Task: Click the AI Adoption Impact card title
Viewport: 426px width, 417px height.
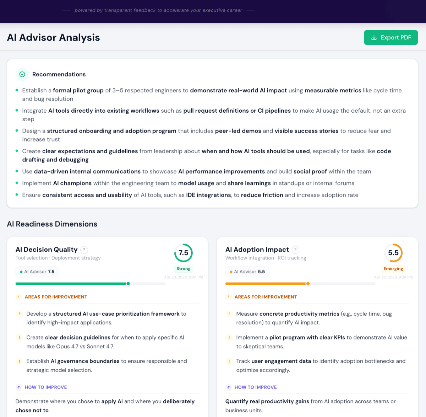Action: (x=257, y=250)
